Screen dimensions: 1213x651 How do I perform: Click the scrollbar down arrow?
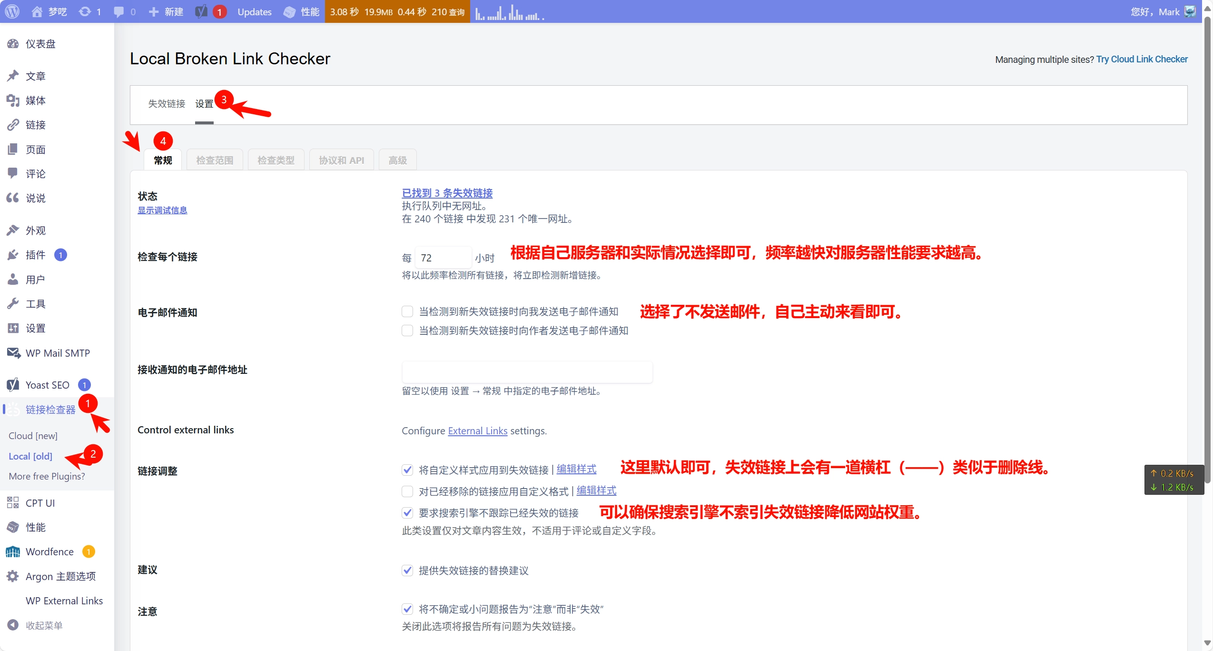click(1207, 643)
